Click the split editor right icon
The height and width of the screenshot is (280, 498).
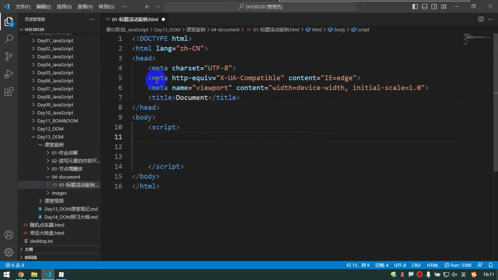click(481, 19)
